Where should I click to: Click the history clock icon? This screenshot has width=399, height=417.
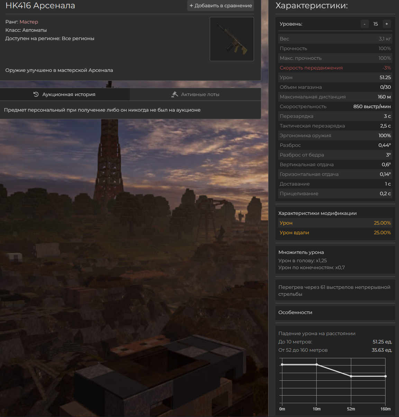(36, 94)
